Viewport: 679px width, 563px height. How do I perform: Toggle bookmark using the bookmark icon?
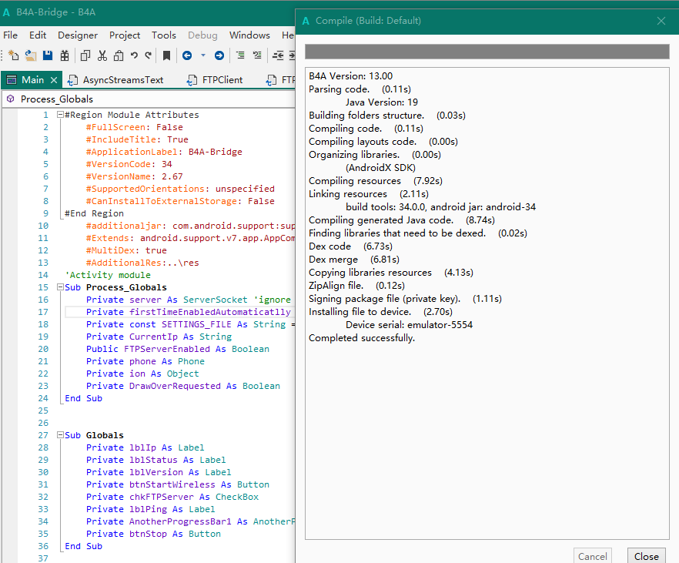(166, 55)
